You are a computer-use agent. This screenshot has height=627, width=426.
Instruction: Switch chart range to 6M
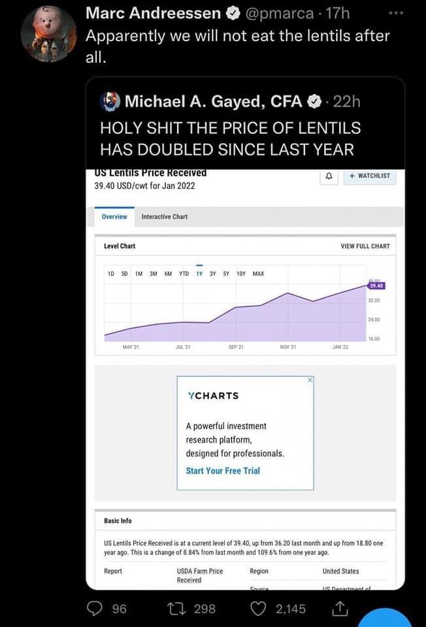168,274
